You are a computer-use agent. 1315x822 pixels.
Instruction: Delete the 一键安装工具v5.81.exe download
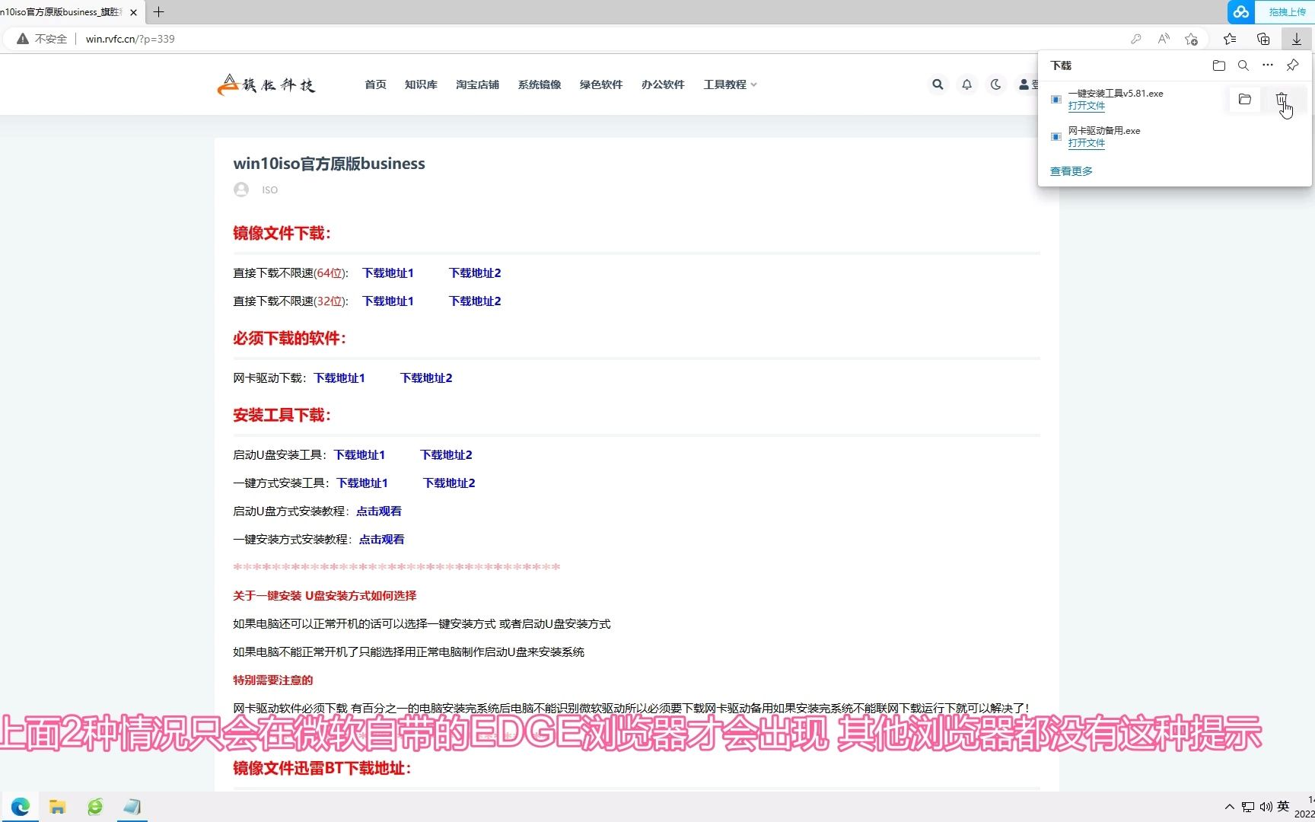point(1282,100)
